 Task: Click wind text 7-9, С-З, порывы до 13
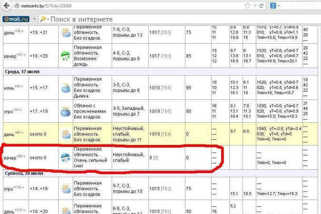pyautogui.click(x=127, y=32)
